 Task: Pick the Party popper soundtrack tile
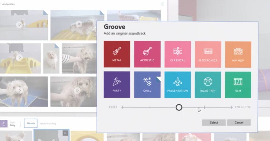pyautogui.click(x=117, y=85)
